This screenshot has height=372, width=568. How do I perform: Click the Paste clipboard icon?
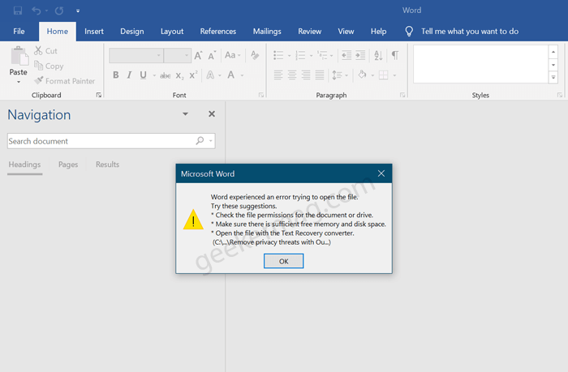click(x=19, y=57)
